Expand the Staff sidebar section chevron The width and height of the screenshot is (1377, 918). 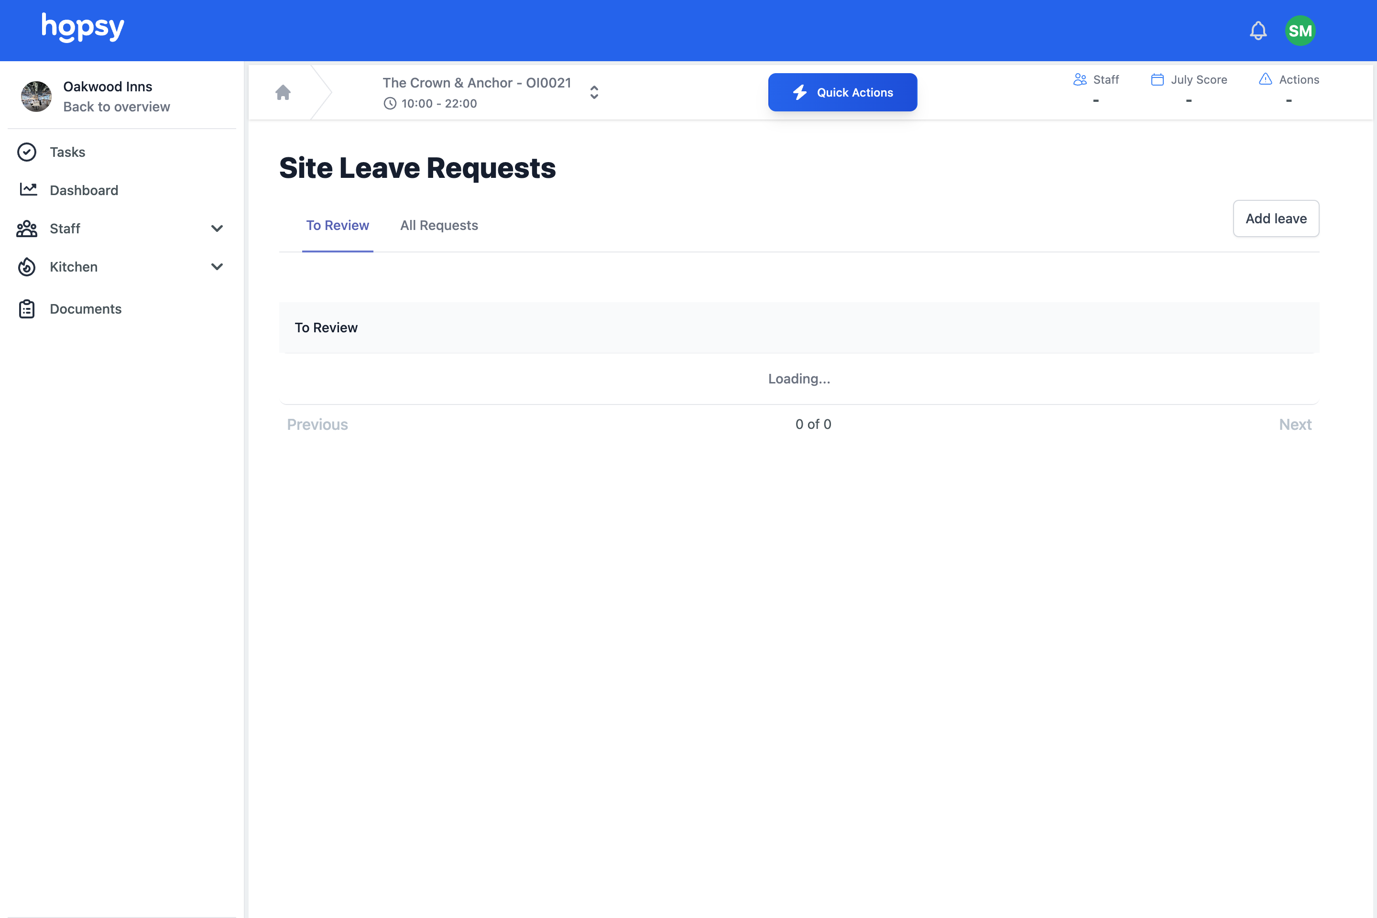(217, 229)
